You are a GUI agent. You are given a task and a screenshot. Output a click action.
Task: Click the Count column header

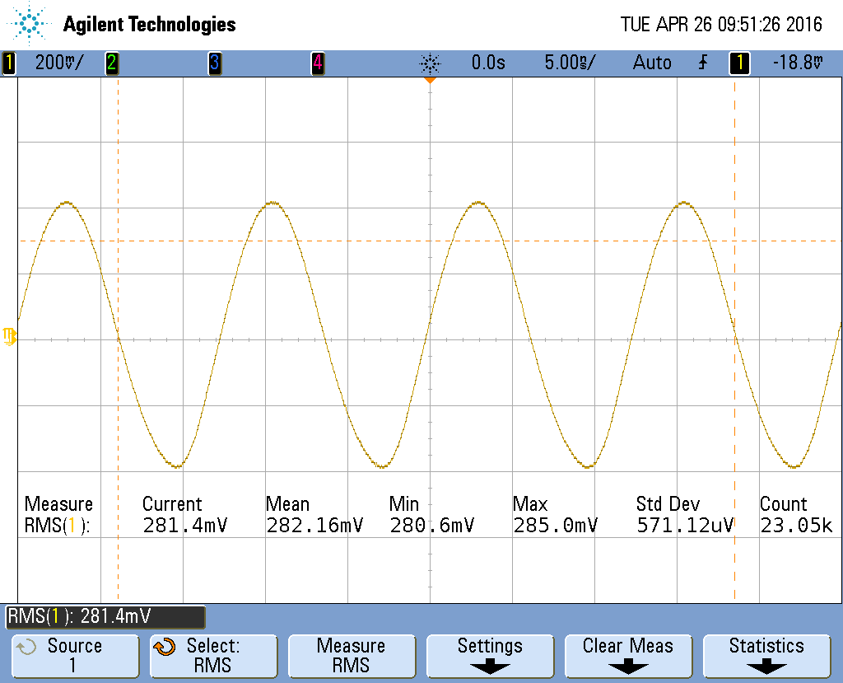(x=784, y=504)
